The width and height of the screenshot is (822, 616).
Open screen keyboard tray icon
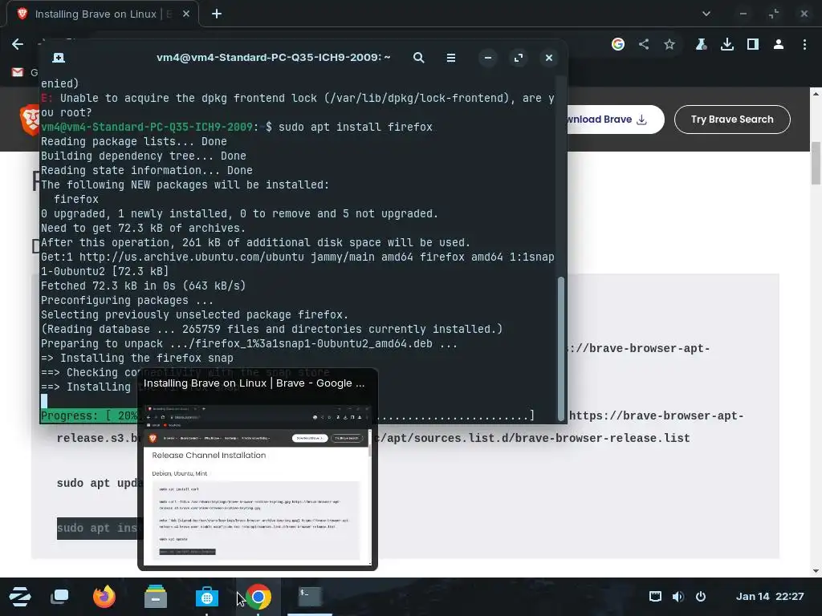(655, 597)
